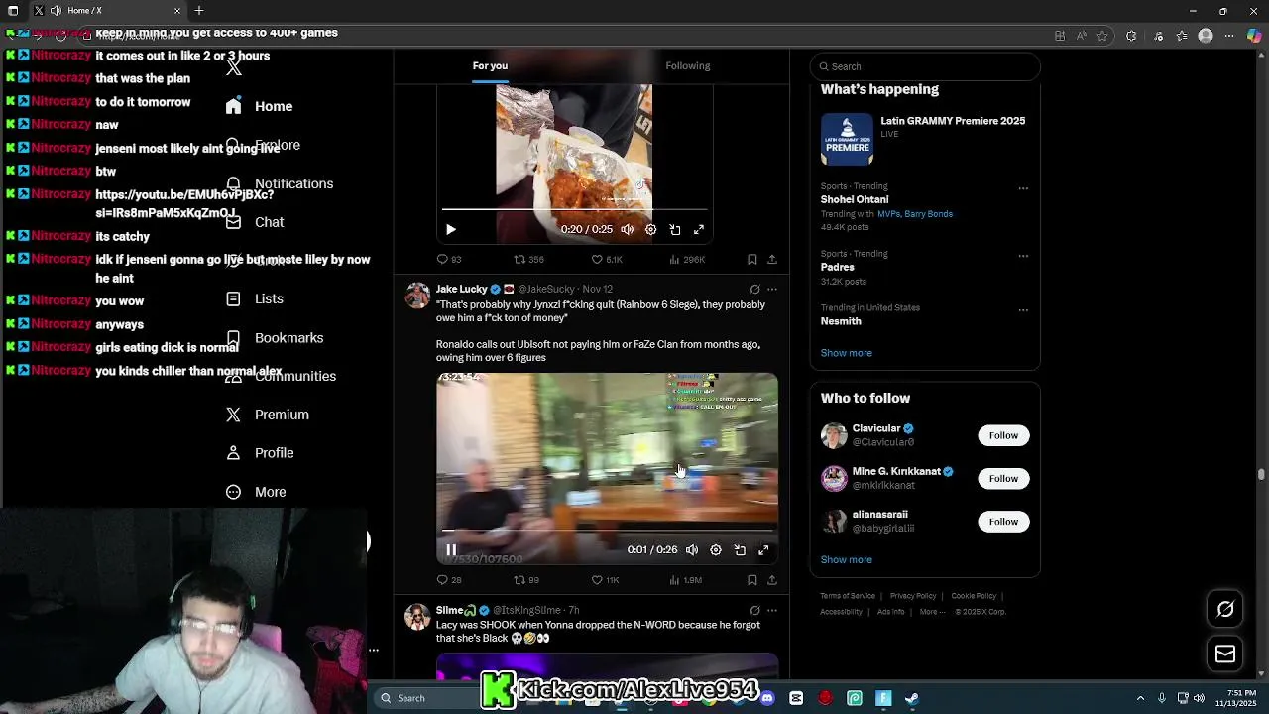
Task: Open the Grok icon on Jake Lucky's post
Action: pyautogui.click(x=754, y=290)
